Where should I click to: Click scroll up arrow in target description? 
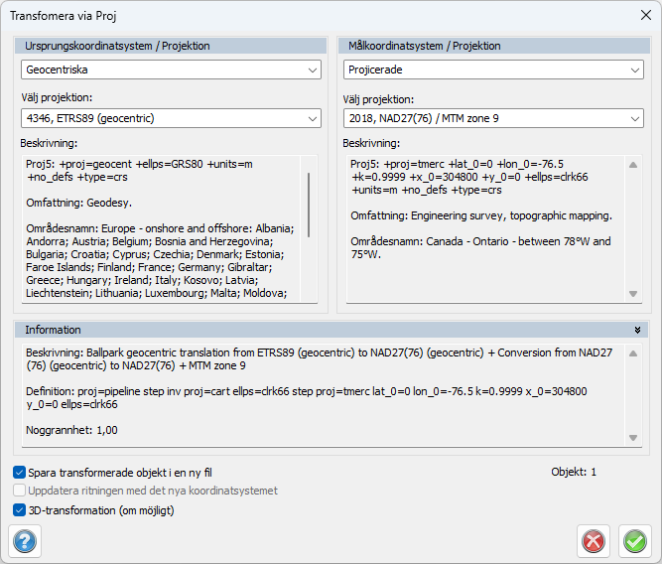[633, 165]
